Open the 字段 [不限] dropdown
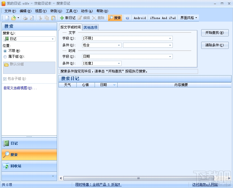The image size is (233, 188). point(170,38)
